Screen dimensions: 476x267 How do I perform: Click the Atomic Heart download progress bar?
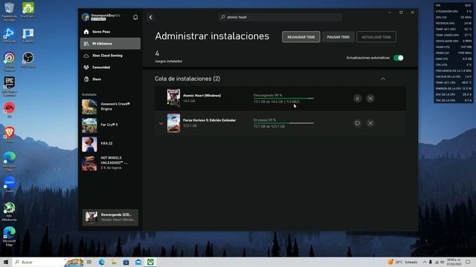(x=283, y=99)
